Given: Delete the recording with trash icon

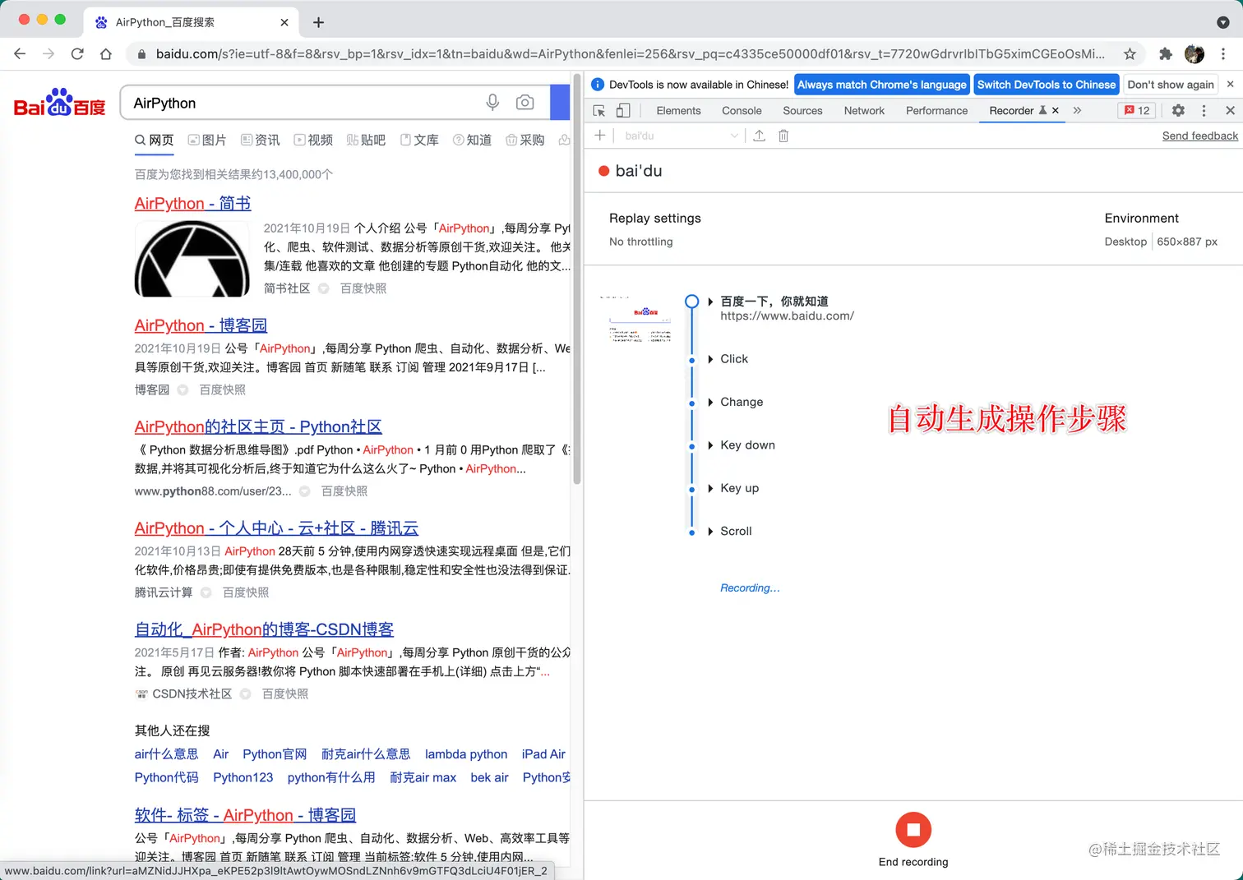Looking at the screenshot, I should (783, 136).
